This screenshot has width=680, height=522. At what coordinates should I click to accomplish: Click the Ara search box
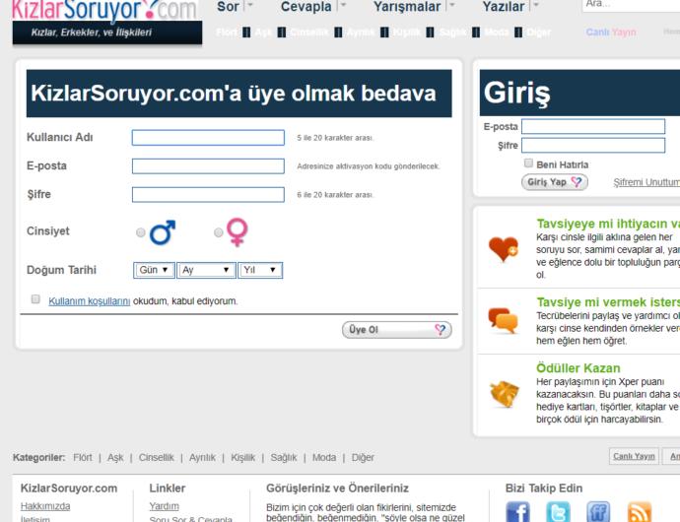(x=631, y=5)
